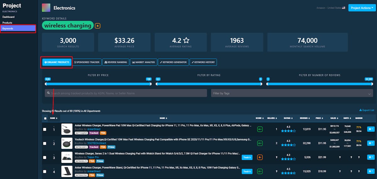Screen dimensions: 377x179
Task: Click A+ score badge in rank 2 row
Action: [x=260, y=143]
